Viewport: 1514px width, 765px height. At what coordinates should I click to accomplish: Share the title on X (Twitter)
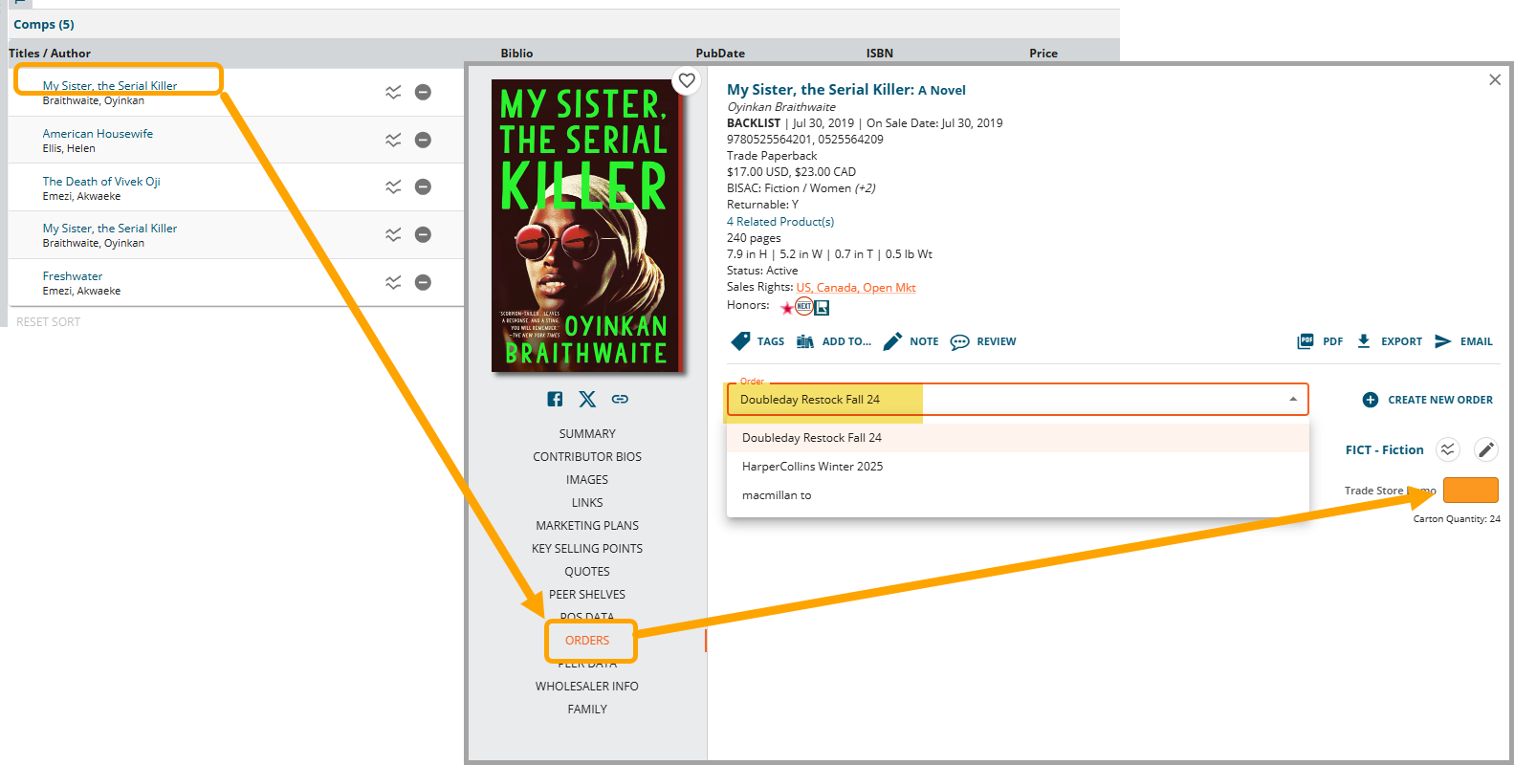tap(587, 400)
